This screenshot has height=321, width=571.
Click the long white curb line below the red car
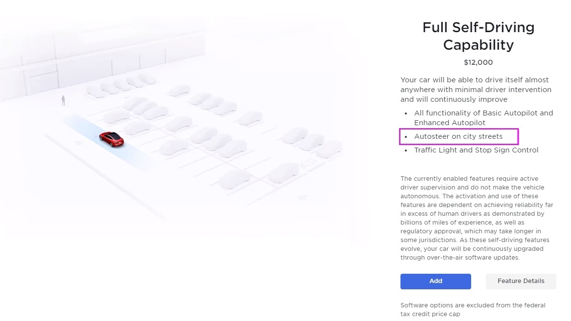[105, 178]
